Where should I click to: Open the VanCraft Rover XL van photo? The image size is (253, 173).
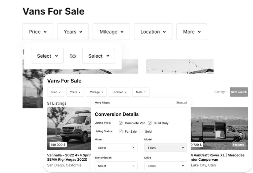[219, 129]
